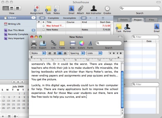Click the Search field in New Notes
Image resolution: width=162 pixels, height=118 pixels.
tap(109, 43)
